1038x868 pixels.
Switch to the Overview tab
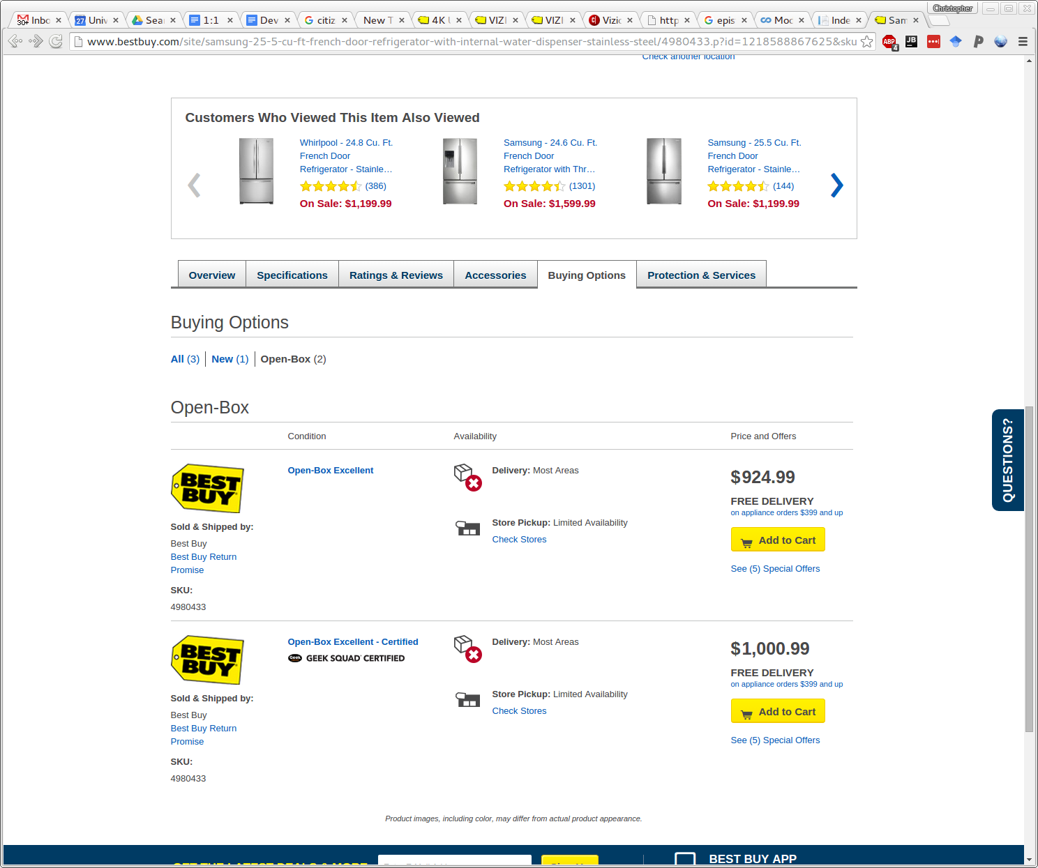(x=212, y=275)
